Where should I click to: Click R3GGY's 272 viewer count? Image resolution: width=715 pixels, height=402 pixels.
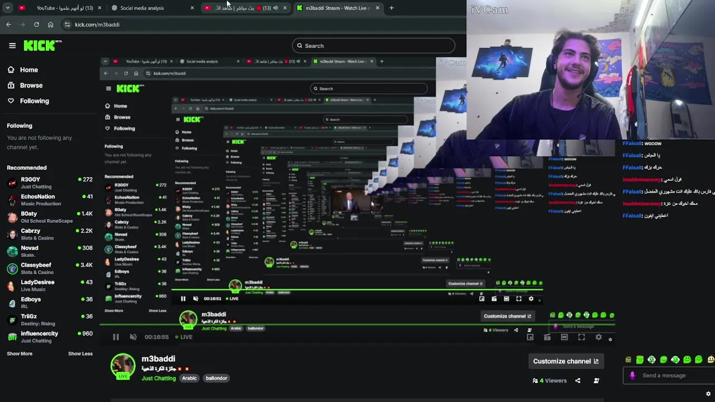(x=85, y=180)
